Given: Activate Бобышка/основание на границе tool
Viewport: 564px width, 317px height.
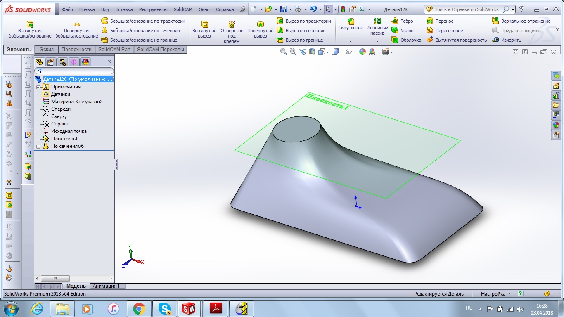Looking at the screenshot, I should 140,40.
